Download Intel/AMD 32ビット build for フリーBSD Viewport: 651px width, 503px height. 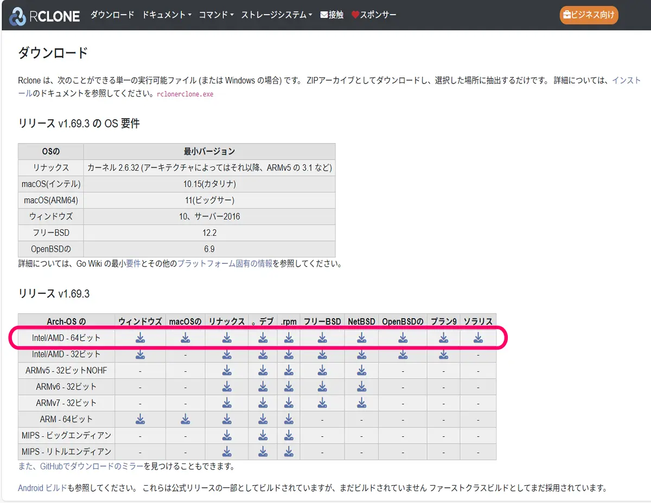(322, 354)
